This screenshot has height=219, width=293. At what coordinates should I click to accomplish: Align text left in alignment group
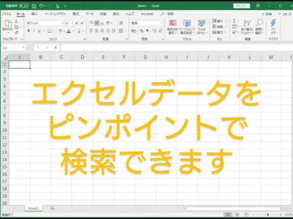pos(91,31)
